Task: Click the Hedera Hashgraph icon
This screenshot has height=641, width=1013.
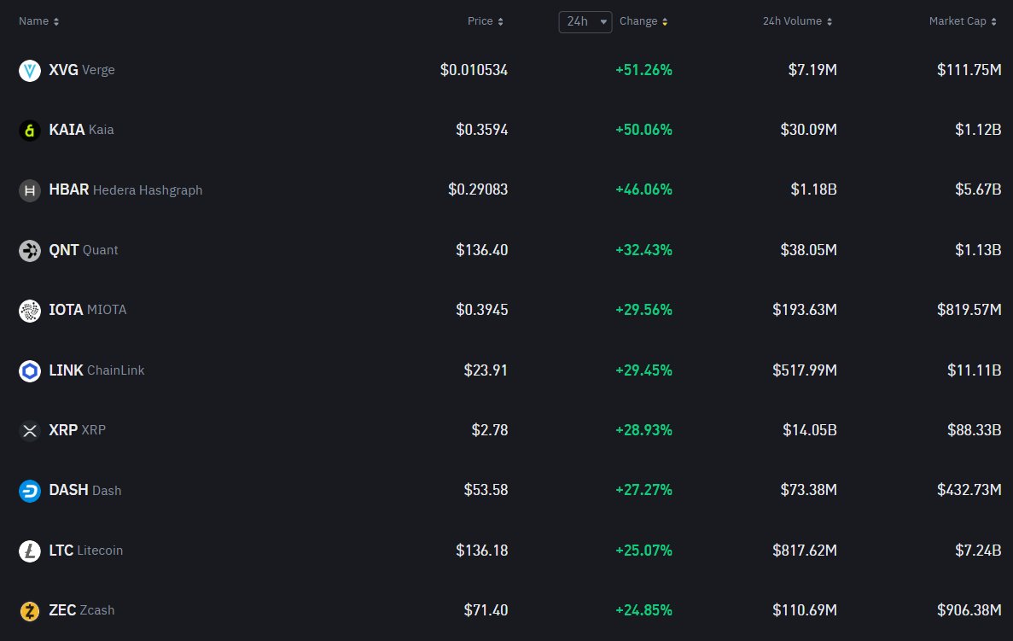Action: [x=30, y=191]
